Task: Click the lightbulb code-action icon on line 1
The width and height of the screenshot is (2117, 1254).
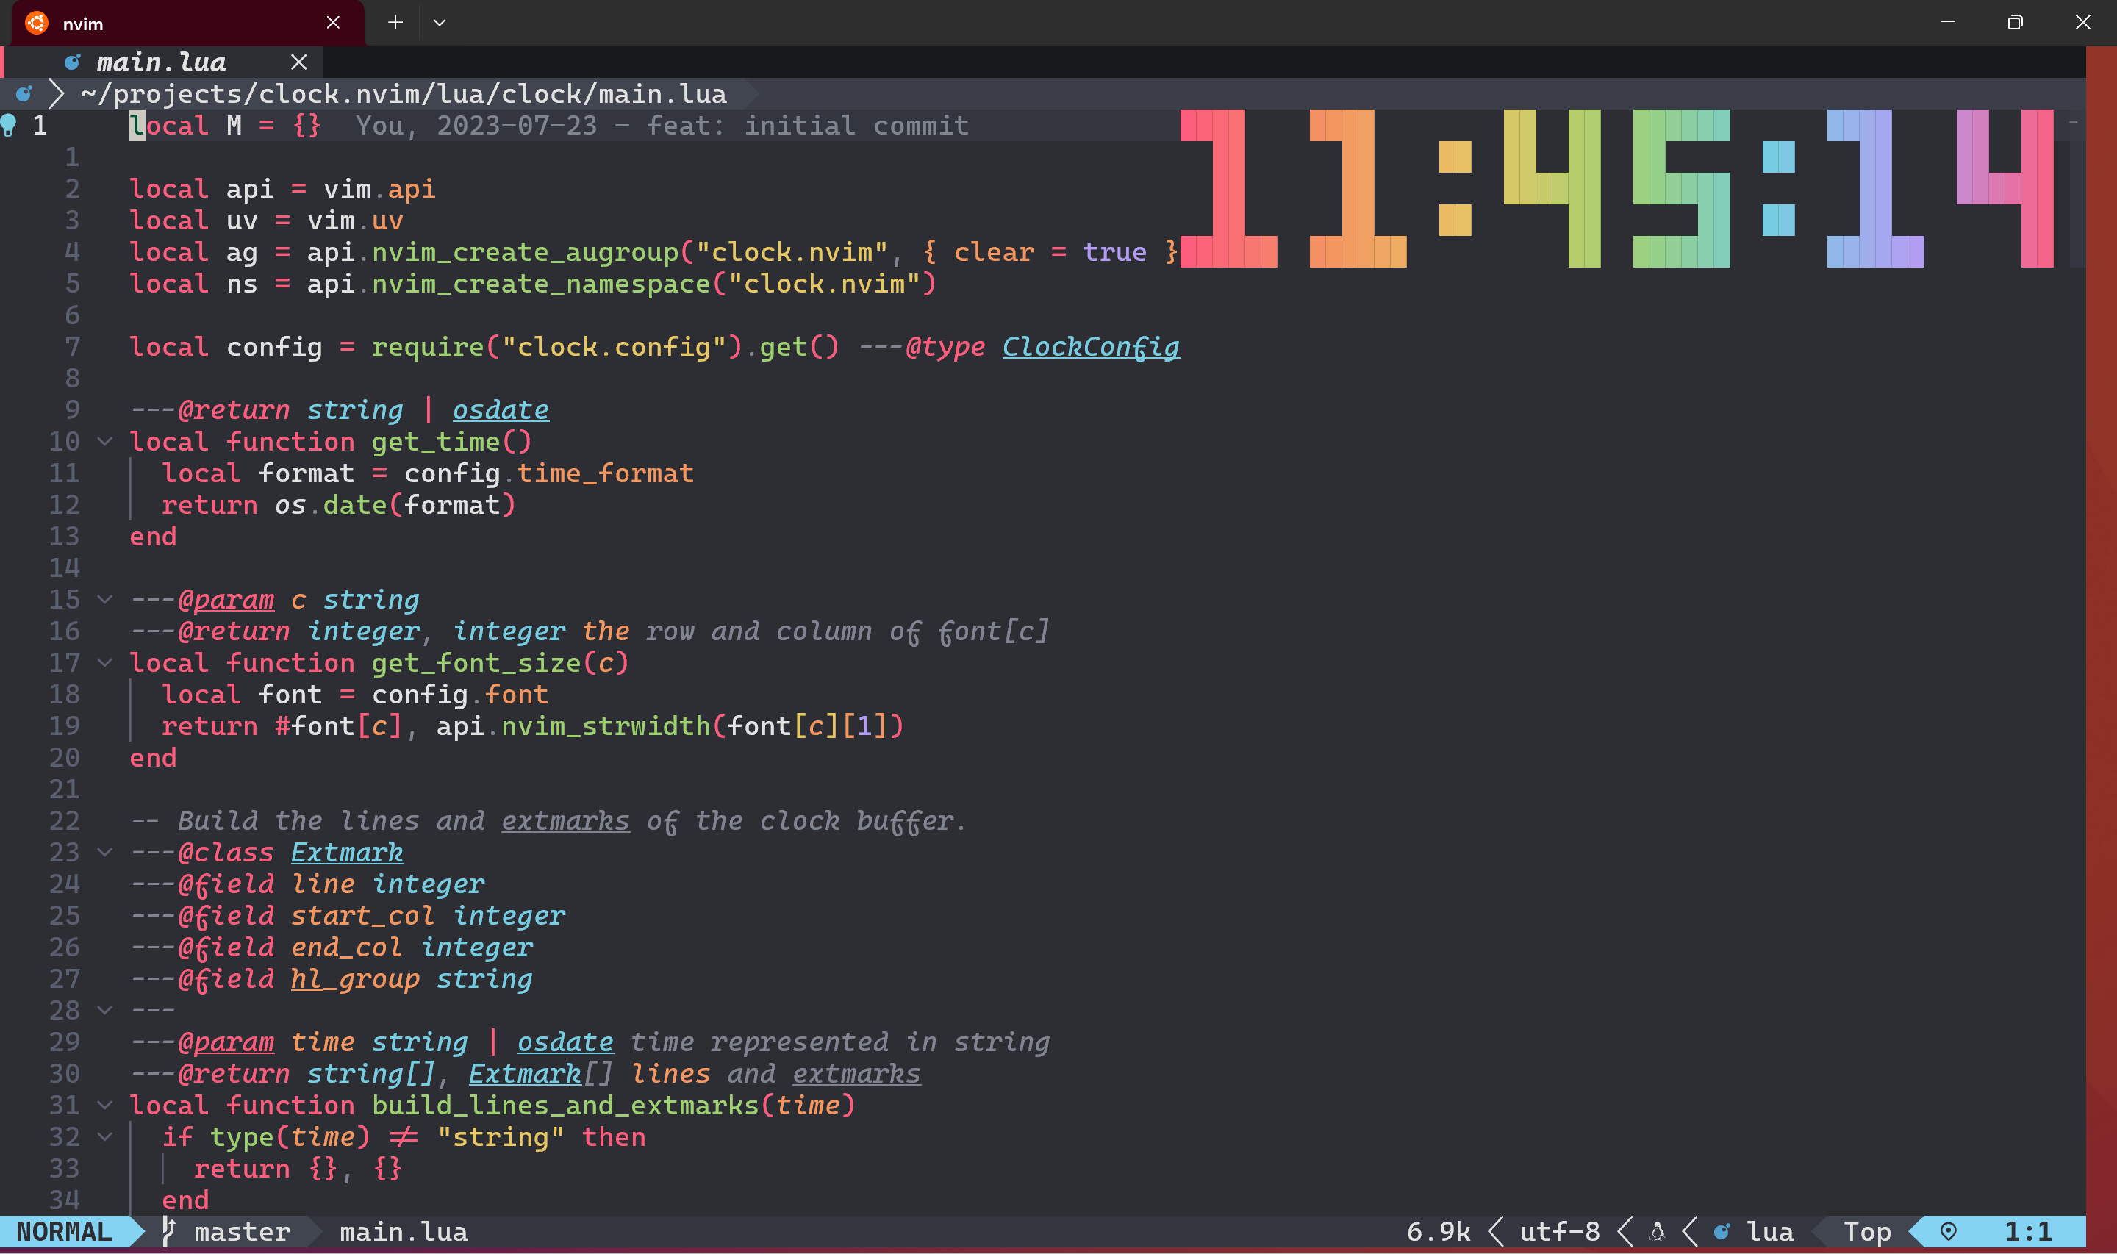Action: pyautogui.click(x=10, y=125)
